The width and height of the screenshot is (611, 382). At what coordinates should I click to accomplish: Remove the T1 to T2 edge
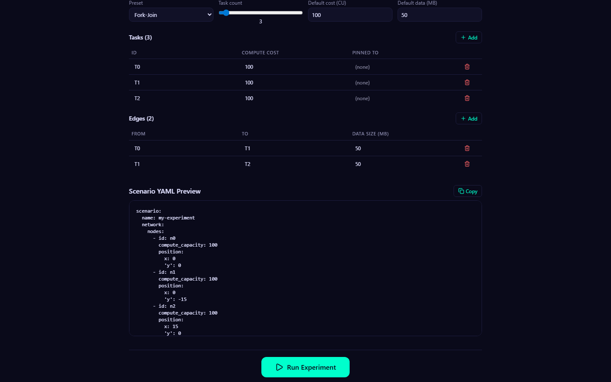pyautogui.click(x=467, y=164)
